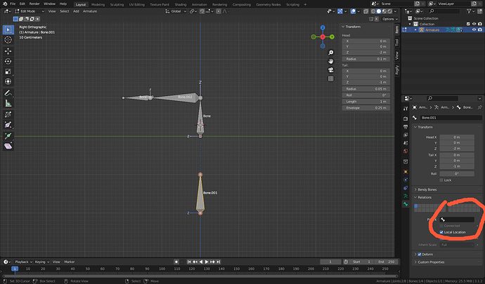485x284 pixels.
Task: Click the Length 1 m slider field
Action: coord(366,102)
